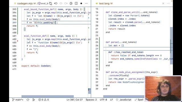Open changes with the compare changes icon
The width and height of the screenshot is (182, 102).
51,3
